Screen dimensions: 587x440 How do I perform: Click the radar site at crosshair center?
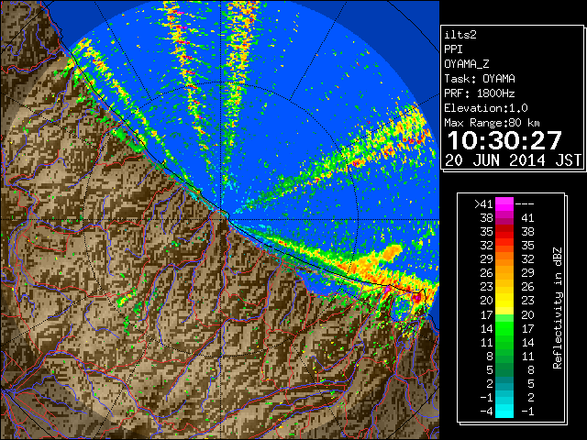click(x=220, y=219)
